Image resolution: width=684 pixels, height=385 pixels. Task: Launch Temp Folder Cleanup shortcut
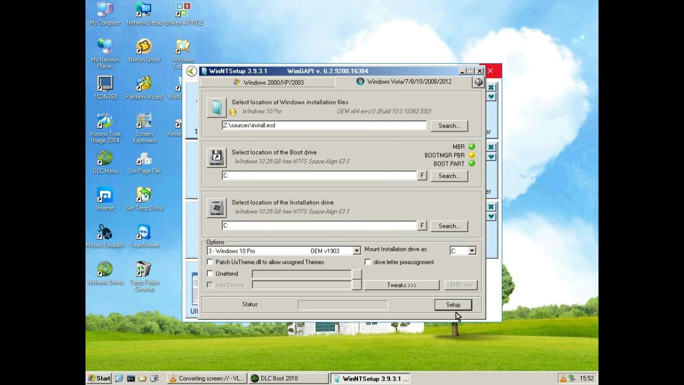(144, 276)
